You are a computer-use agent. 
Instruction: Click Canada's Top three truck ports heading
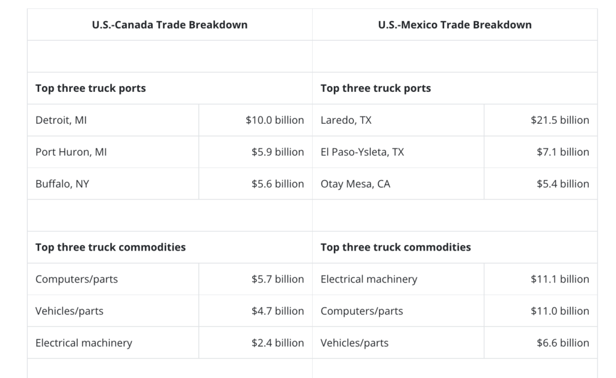[90, 88]
